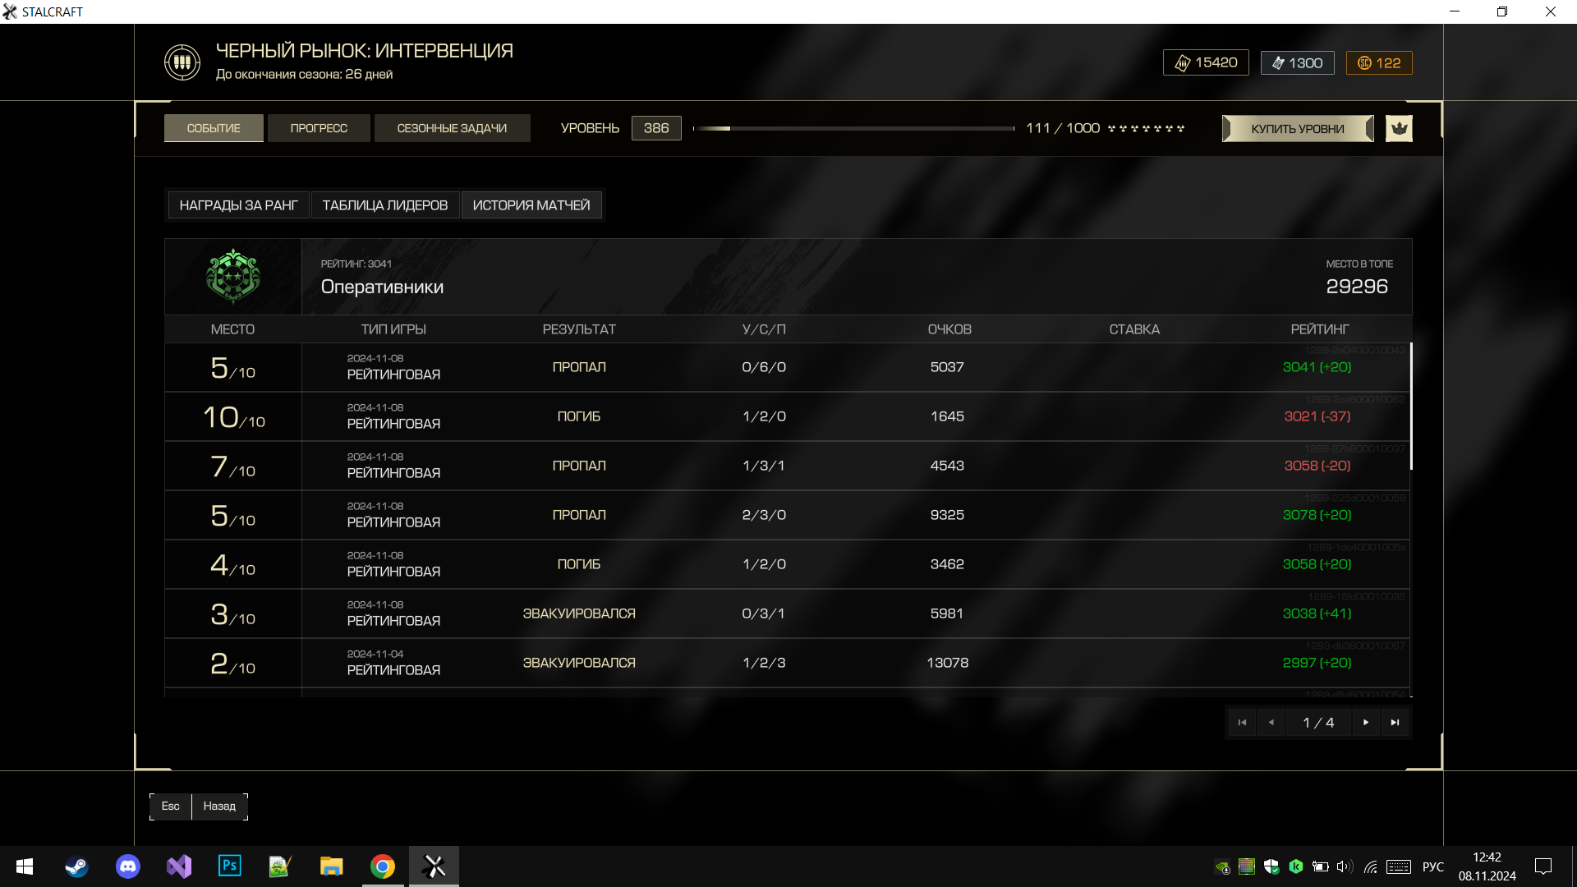
Task: Switch to the ПРОГРЕСС tab
Action: pos(319,128)
